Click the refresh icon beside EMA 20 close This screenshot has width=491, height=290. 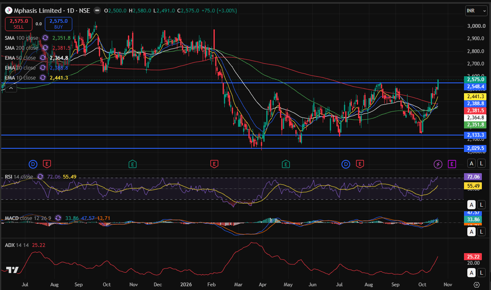pyautogui.click(x=43, y=68)
